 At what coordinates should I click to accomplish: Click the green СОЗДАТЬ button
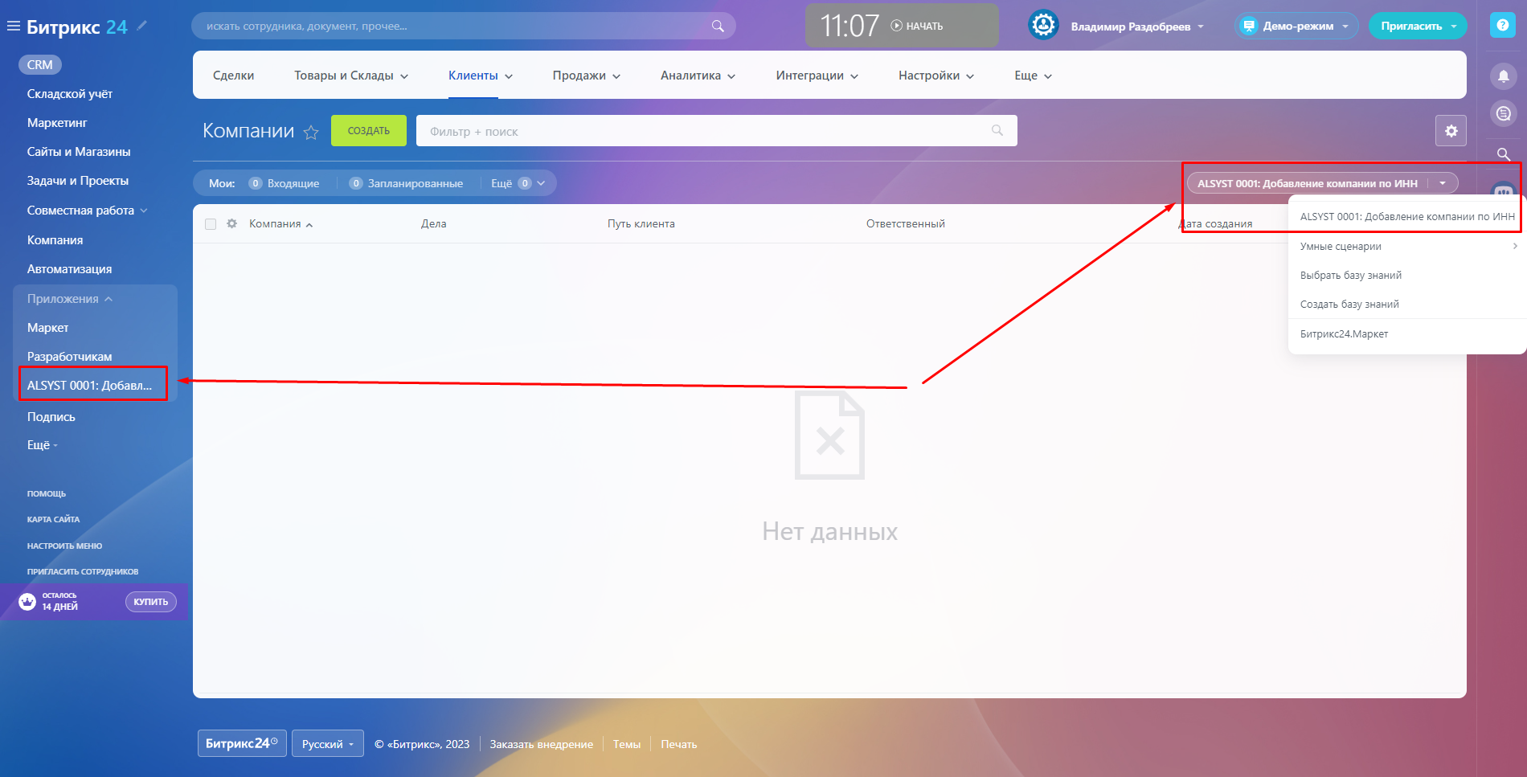(x=369, y=131)
